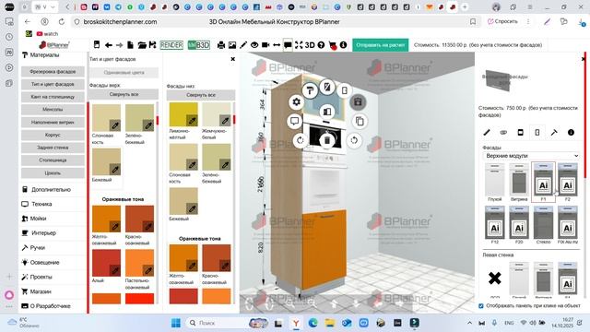The height and width of the screenshot is (332, 590).
Task: Open the Техника menu item
Action: [41, 204]
